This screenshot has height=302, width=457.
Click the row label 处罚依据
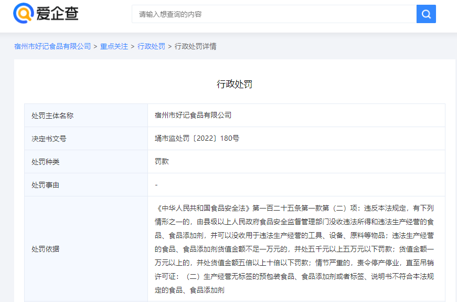[x=46, y=249]
